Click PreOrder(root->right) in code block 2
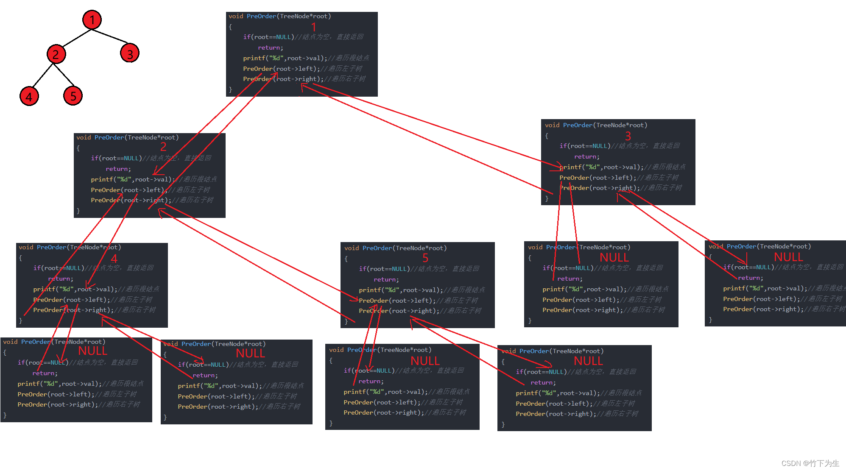 coord(152,200)
